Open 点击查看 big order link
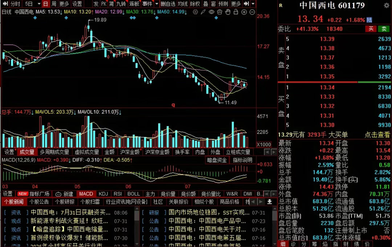392x247 pixels. tap(377, 135)
